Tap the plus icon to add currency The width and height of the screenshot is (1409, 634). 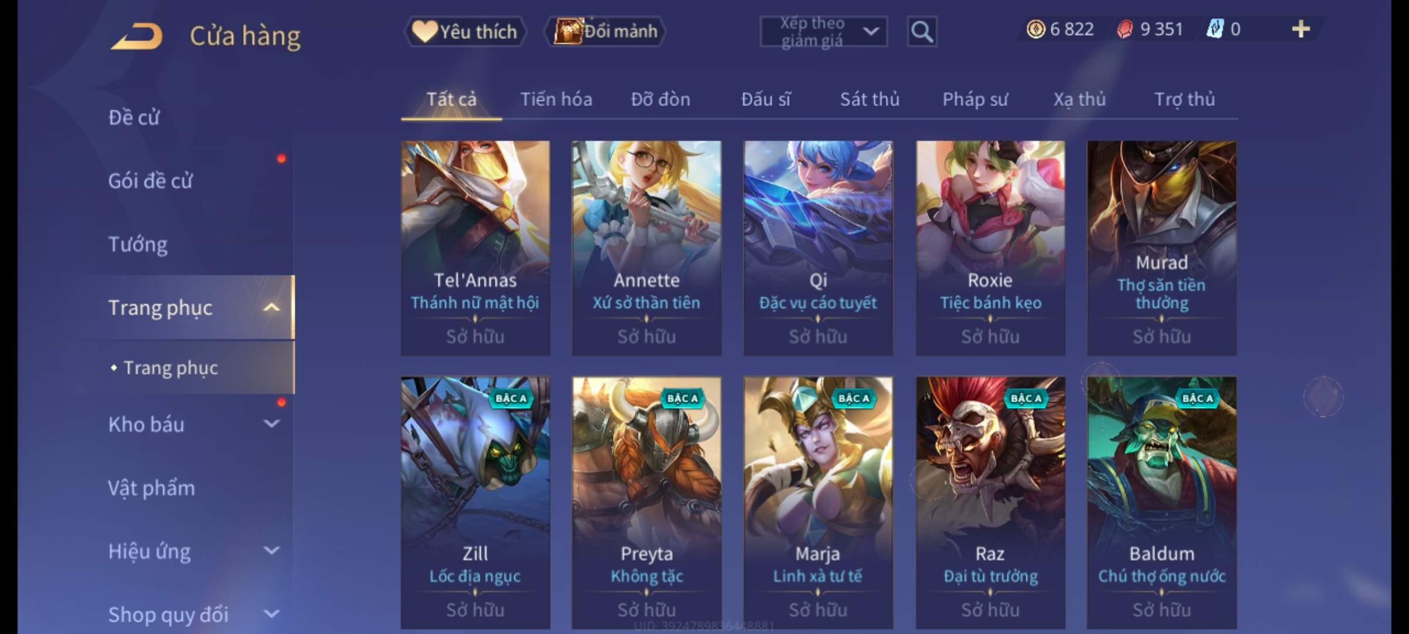point(1301,29)
